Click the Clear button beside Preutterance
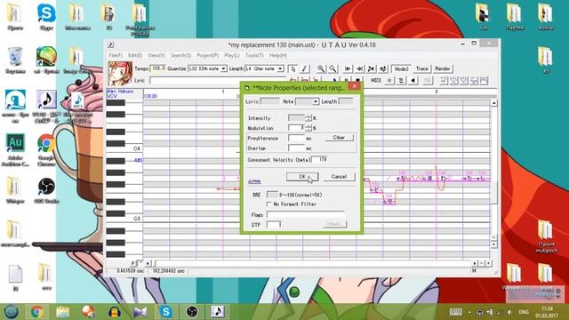 (339, 138)
